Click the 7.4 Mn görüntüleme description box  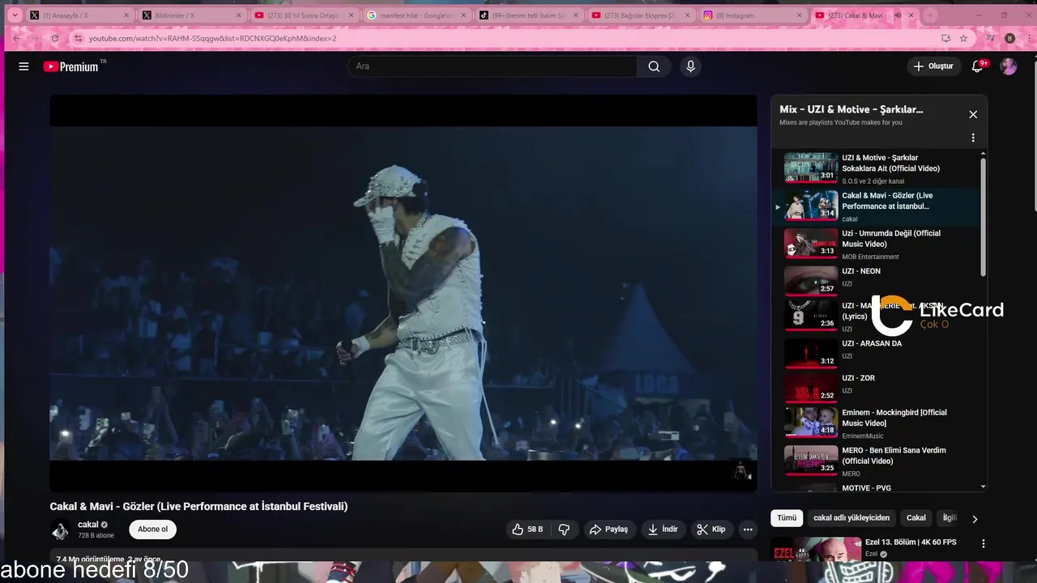[403, 556]
